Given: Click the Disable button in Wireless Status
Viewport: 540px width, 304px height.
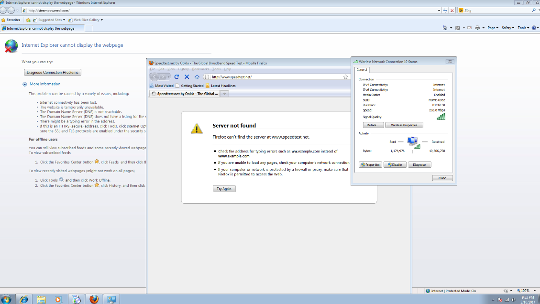Looking at the screenshot, I should point(395,164).
